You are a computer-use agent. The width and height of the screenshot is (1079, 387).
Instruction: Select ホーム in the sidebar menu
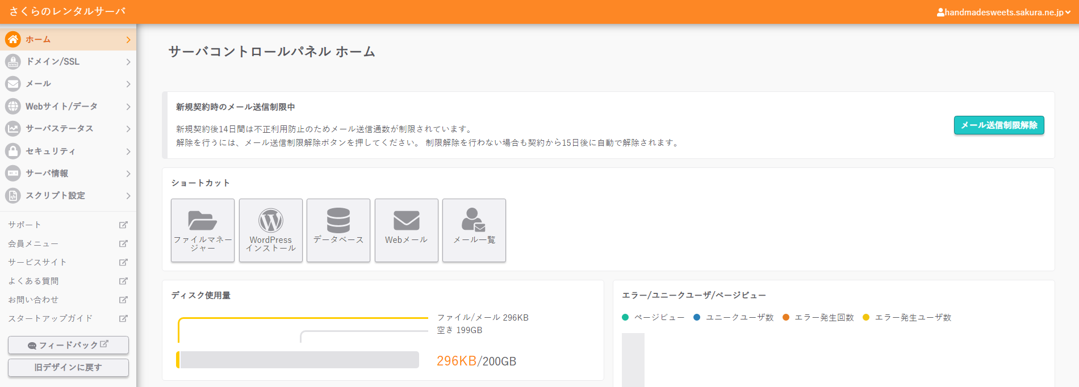[68, 39]
